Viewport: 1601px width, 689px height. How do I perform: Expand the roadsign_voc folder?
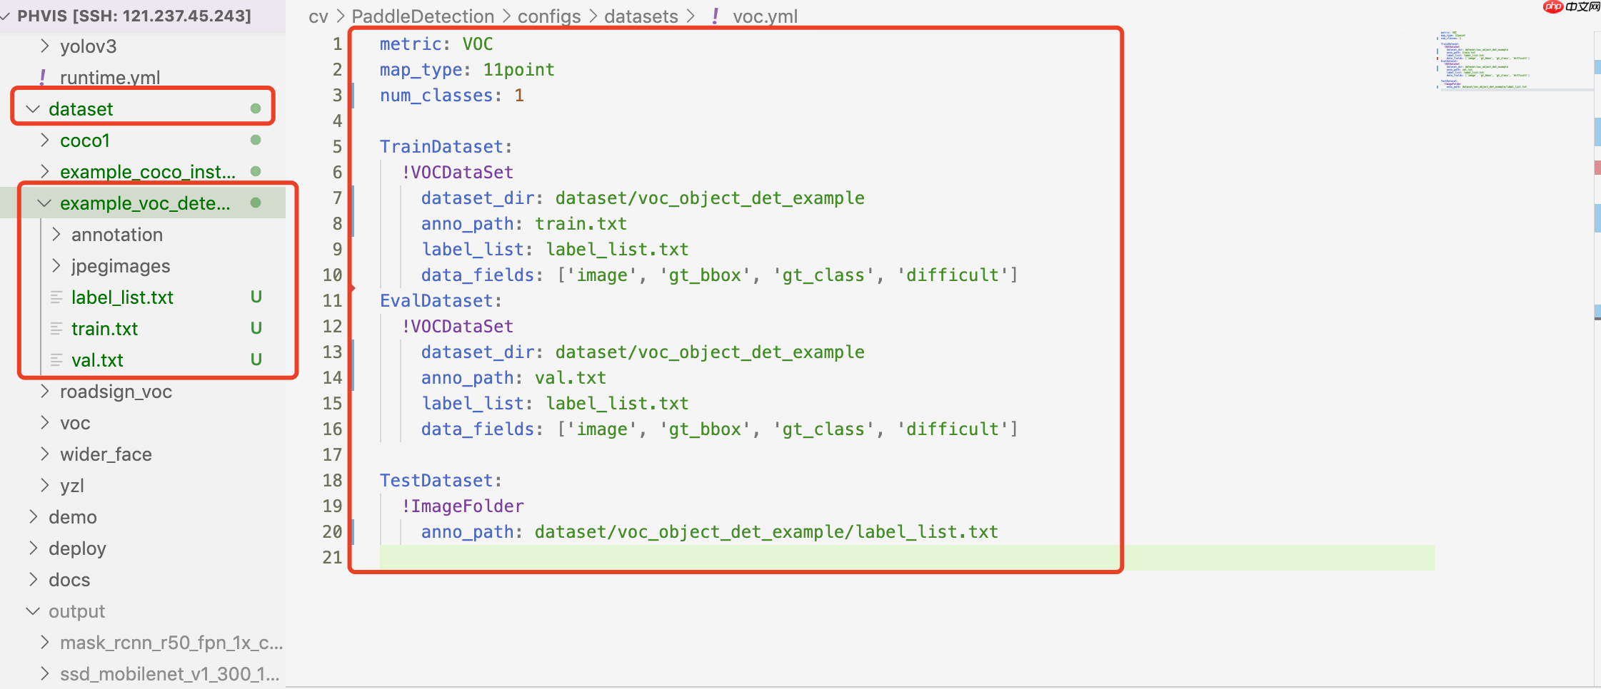tap(45, 392)
